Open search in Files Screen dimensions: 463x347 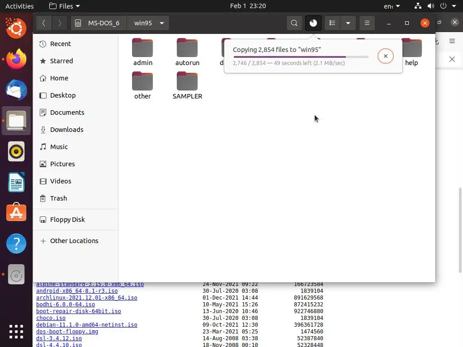[x=294, y=23]
